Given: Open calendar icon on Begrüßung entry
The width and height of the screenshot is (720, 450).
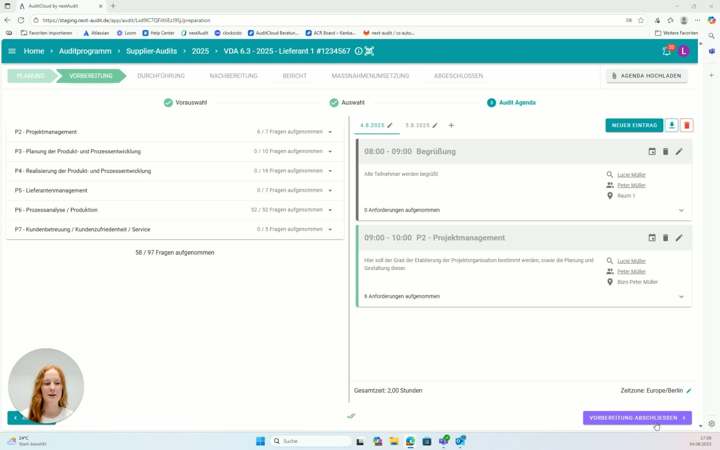Looking at the screenshot, I should pos(652,152).
